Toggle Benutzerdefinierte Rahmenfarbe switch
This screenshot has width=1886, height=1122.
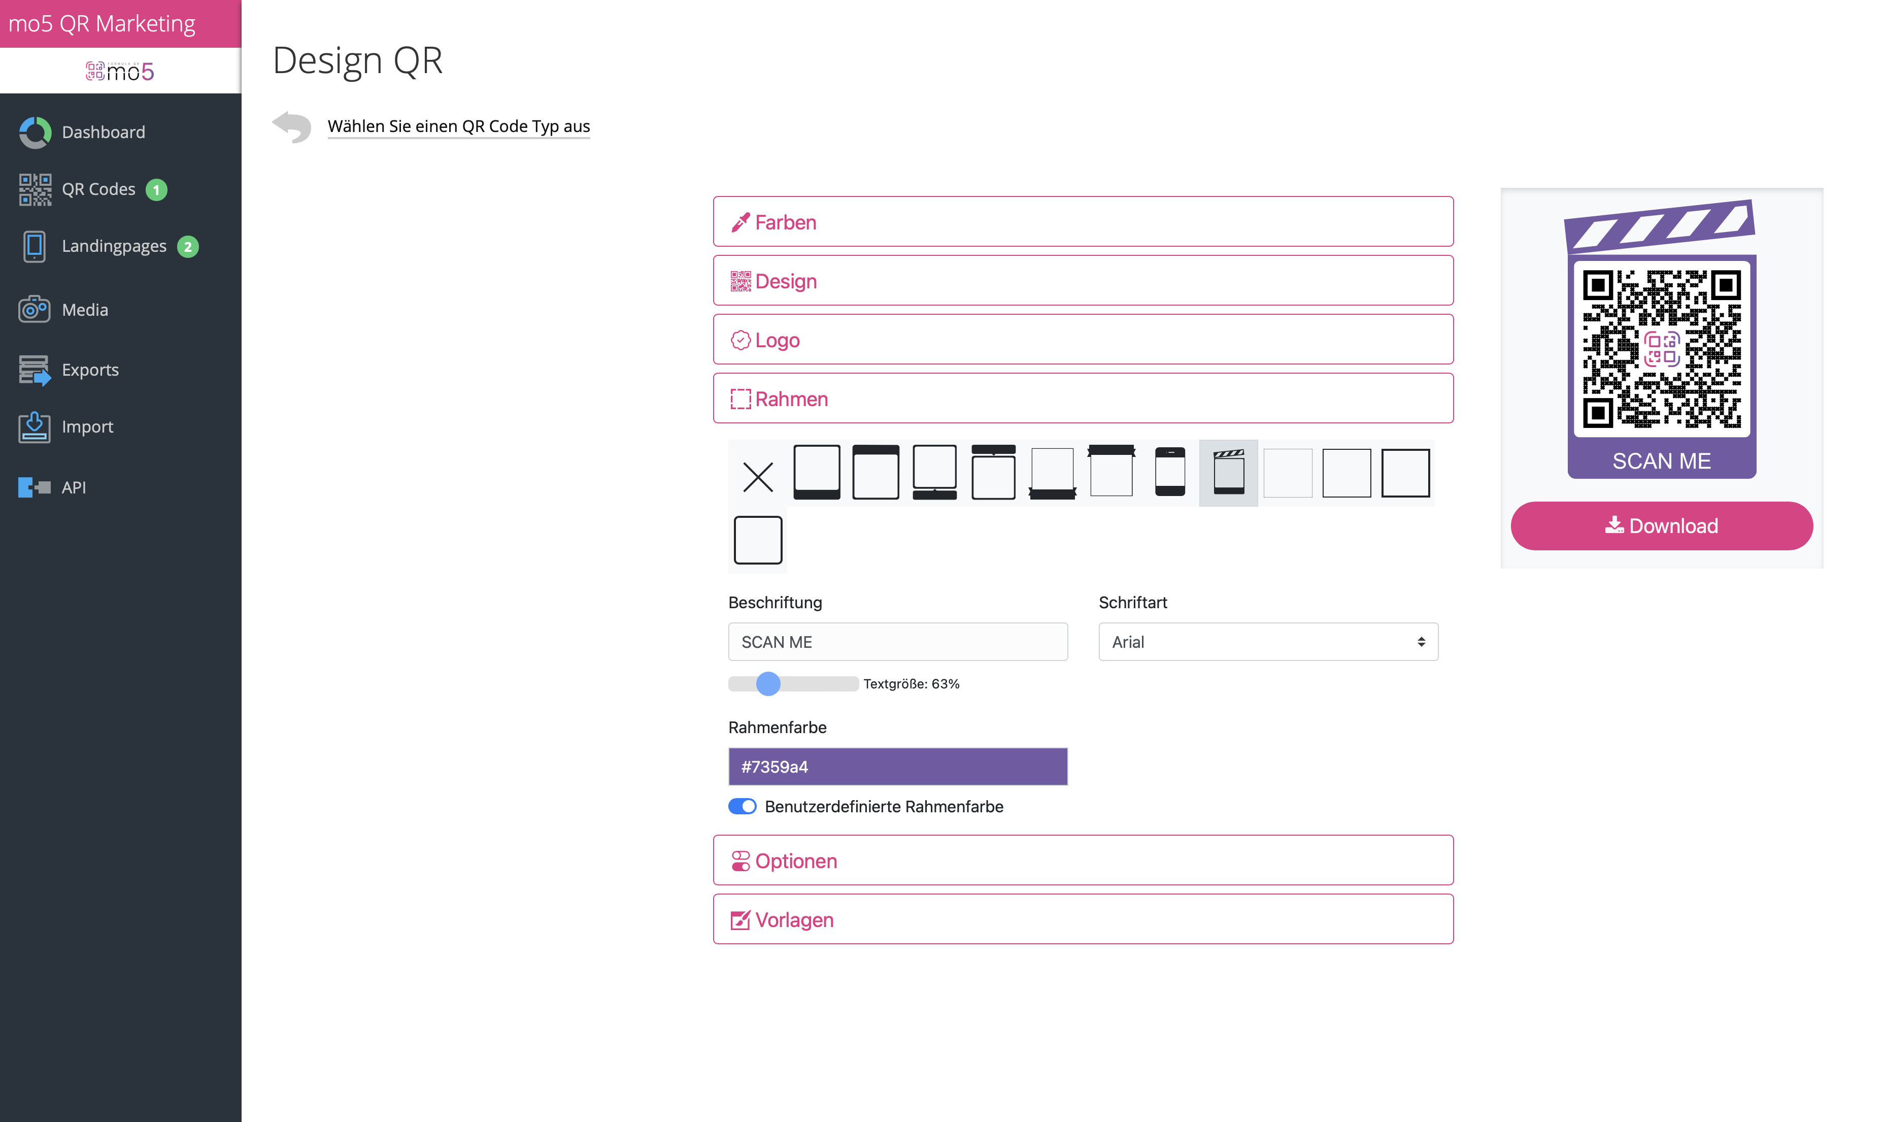pos(742,807)
